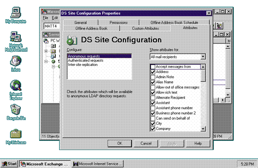Open My Computer desktop icon
The width and height of the screenshot is (258, 168).
pyautogui.click(x=16, y=15)
